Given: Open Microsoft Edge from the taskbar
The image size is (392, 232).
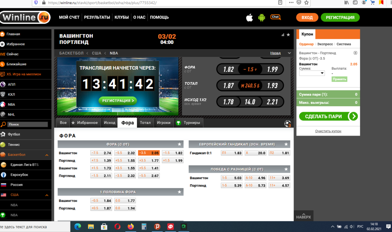Looking at the screenshot, I should (78, 227).
